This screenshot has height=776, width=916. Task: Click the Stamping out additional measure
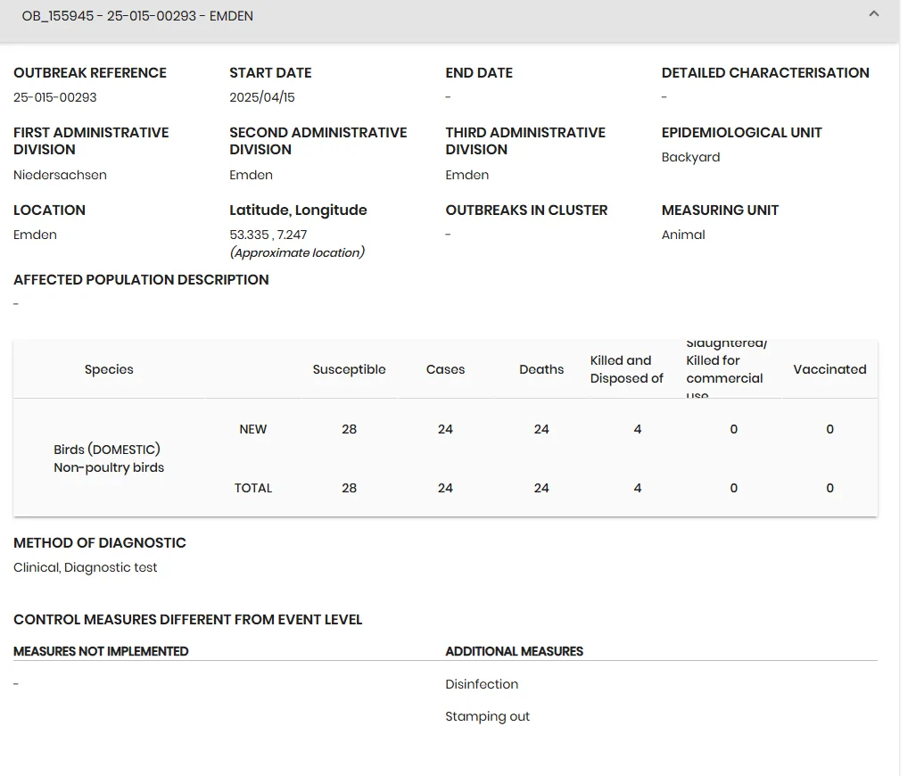coord(487,716)
